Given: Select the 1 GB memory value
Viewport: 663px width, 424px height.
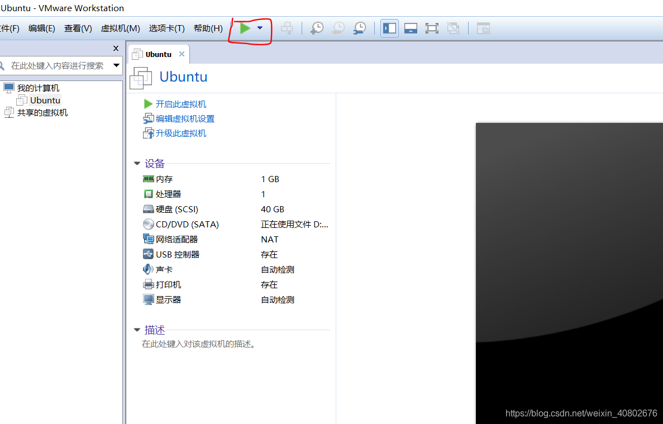Looking at the screenshot, I should click(270, 179).
